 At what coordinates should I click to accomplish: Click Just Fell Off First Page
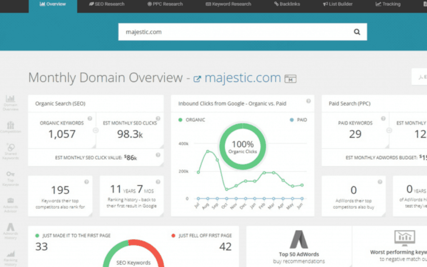(202, 236)
